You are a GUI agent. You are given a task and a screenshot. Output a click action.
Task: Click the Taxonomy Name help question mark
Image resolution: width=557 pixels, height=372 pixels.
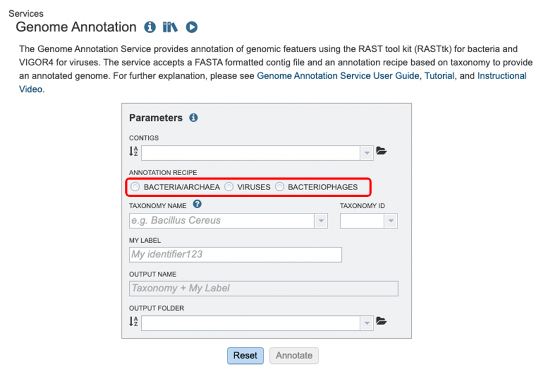[197, 205]
